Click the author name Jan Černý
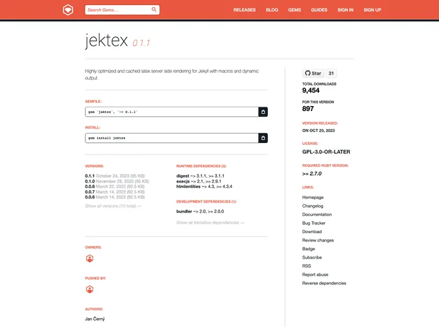The width and height of the screenshot is (439, 327). 94,319
